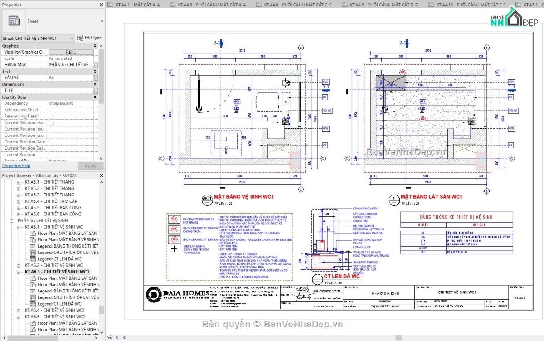544x341 pixels.
Task: Select legend icon BẢNG THỐNG KÊ under KT.A6.3
Action: 33,291
